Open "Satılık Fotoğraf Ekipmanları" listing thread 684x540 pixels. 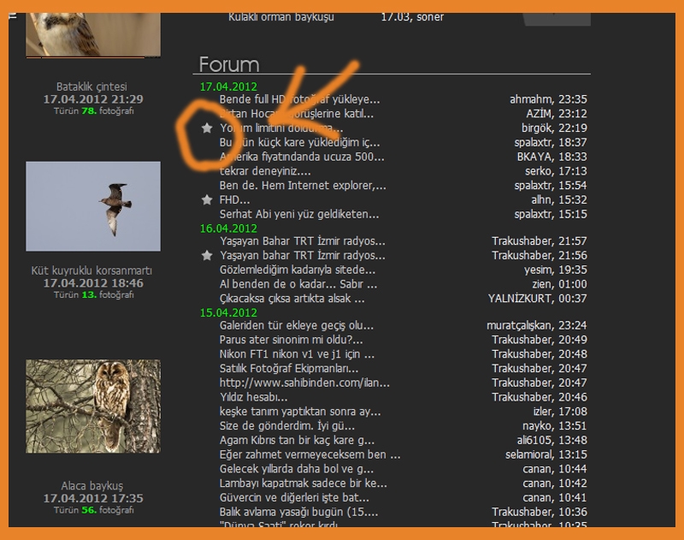(282, 365)
